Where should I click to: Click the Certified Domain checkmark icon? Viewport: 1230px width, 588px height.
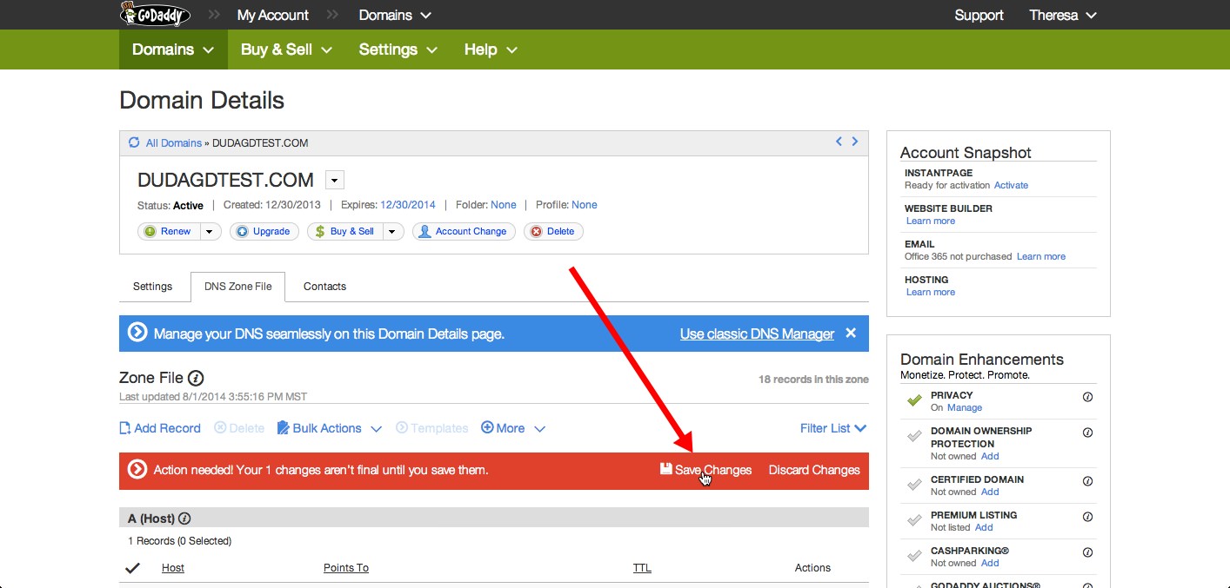(914, 485)
